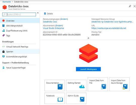The image size is (136, 105).
Task: Click the Delete button label
Action: click(x=50, y=14)
